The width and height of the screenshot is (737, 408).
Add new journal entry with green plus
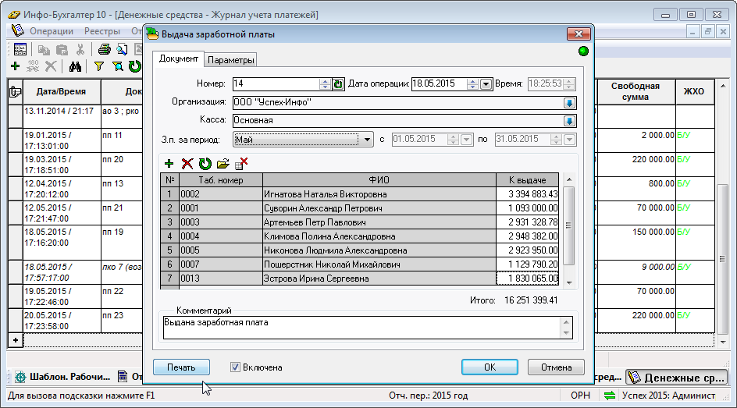coord(15,66)
